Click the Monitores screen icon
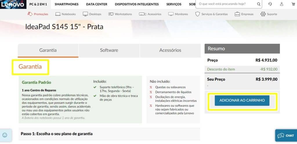The height and width of the screenshot is (144, 297). [171, 14]
